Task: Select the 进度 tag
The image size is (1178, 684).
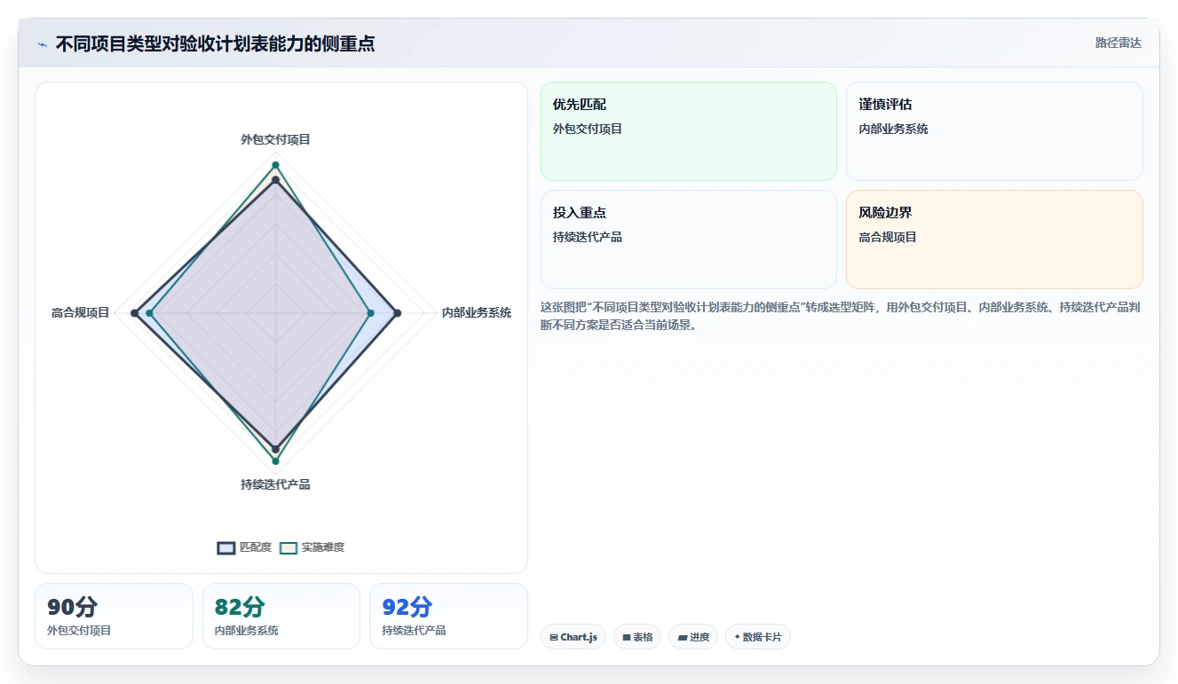Action: click(x=693, y=637)
